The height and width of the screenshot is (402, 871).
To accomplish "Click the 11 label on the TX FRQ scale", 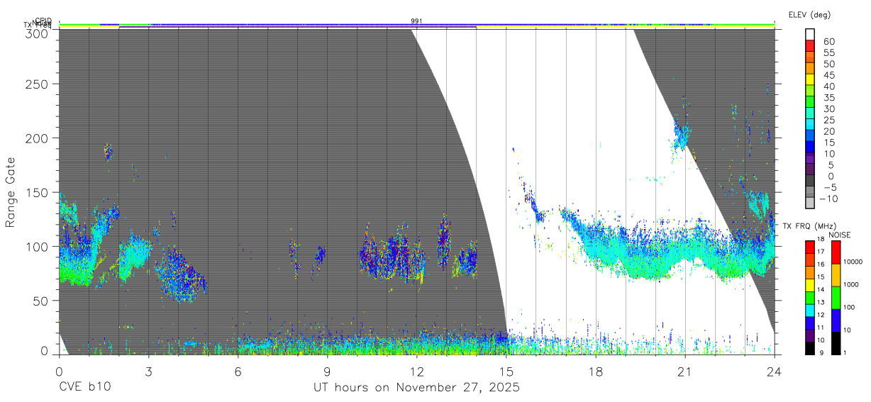I will pyautogui.click(x=821, y=328).
